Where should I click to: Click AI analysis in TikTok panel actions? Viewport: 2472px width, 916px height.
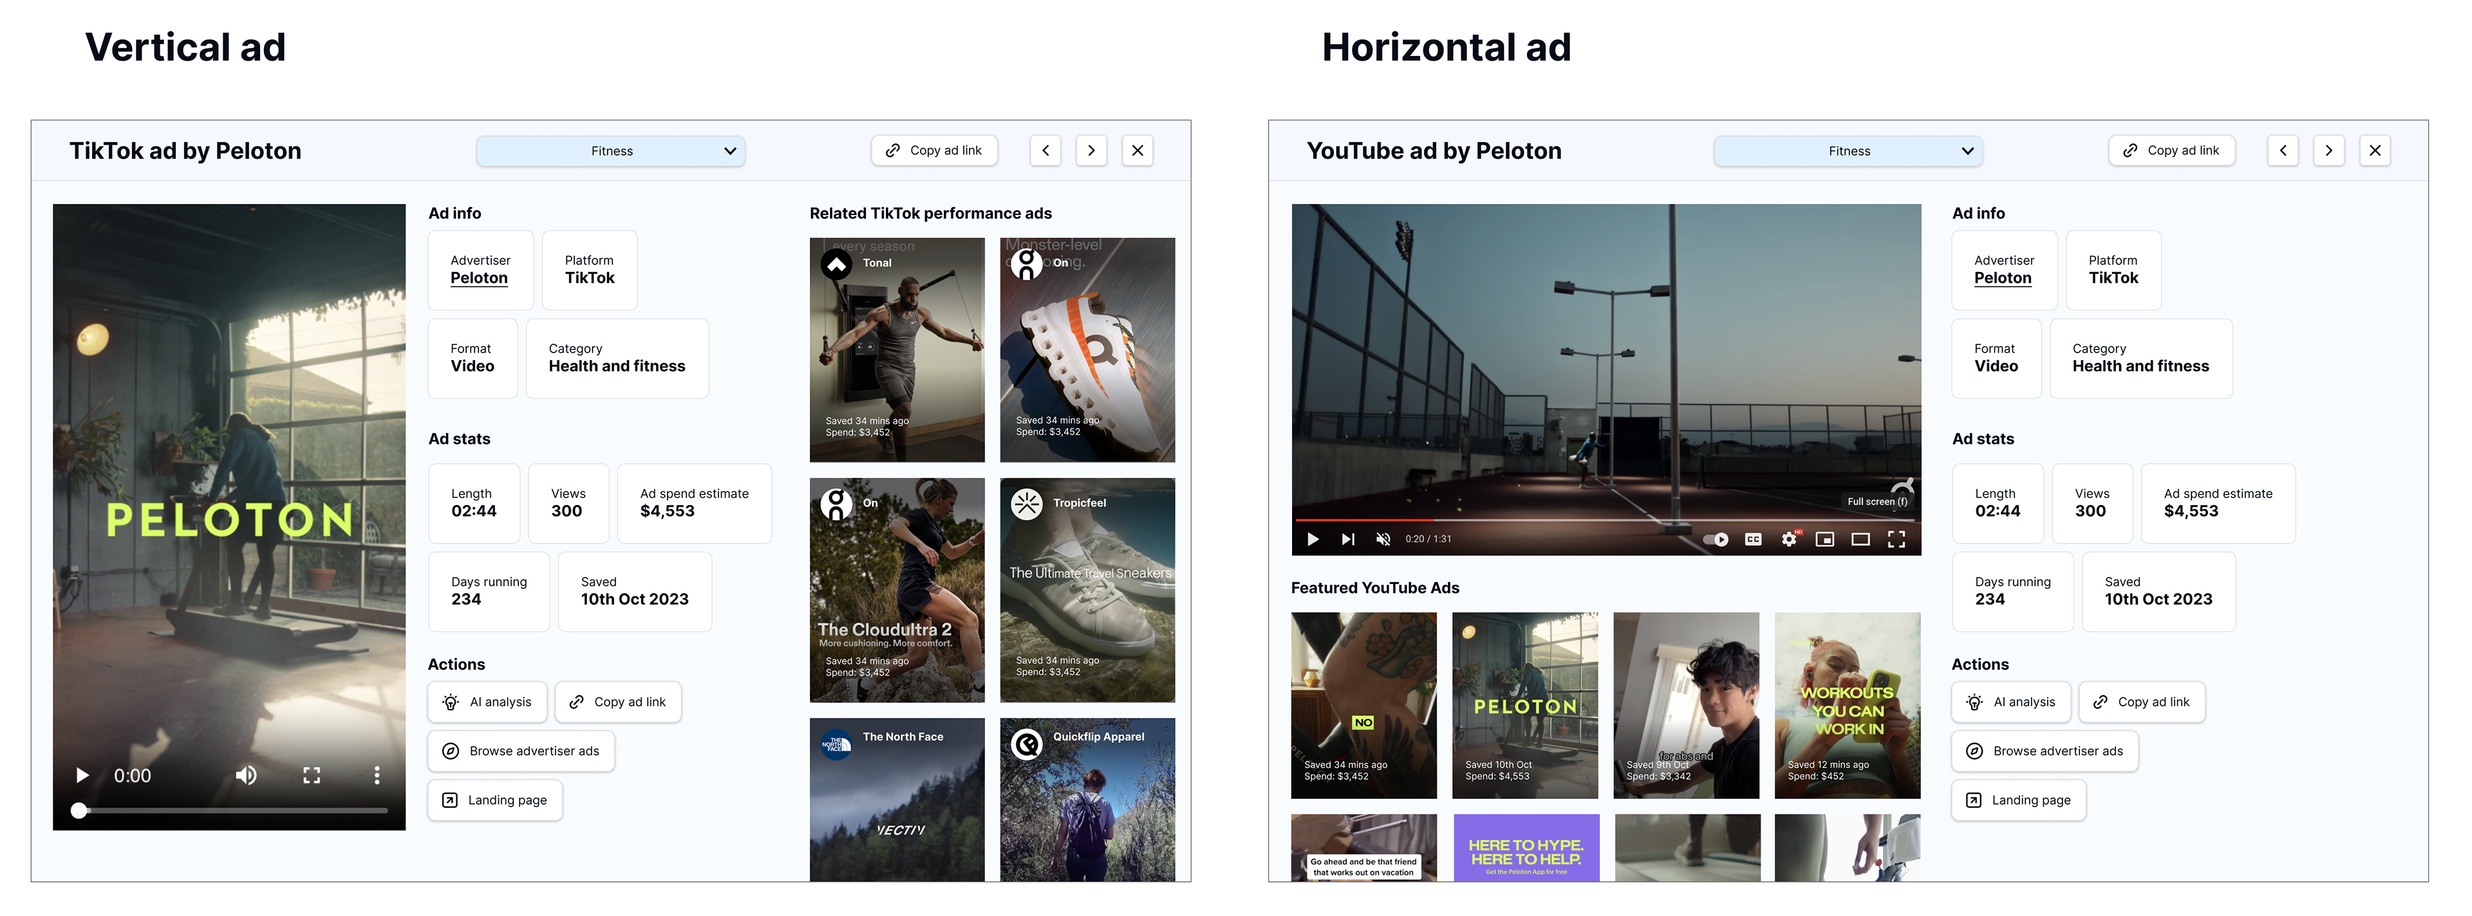pyautogui.click(x=487, y=702)
